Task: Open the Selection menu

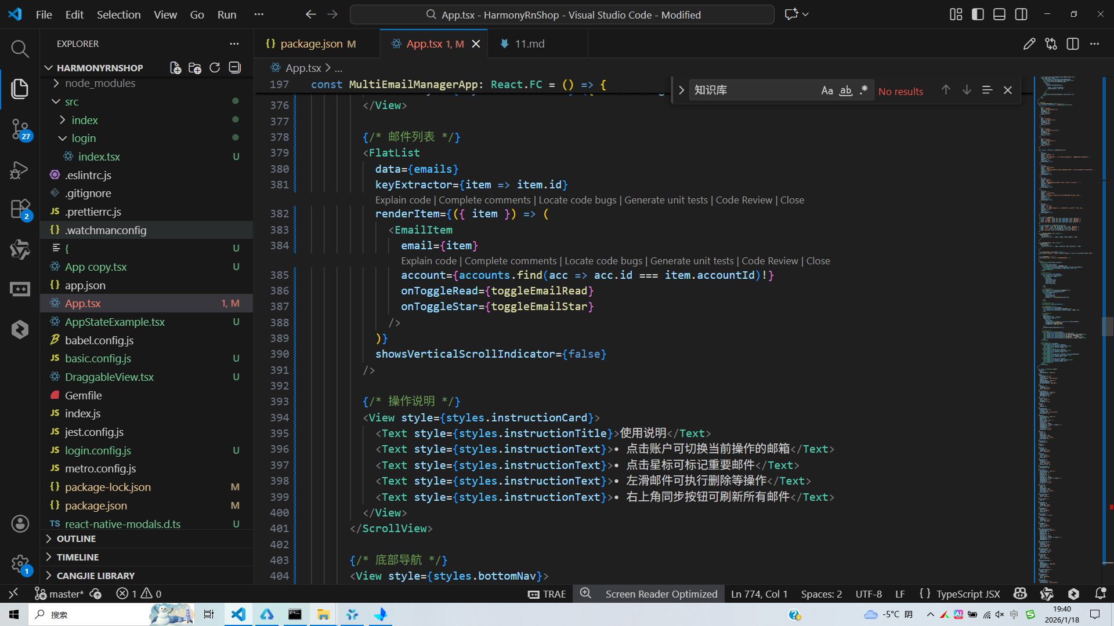Action: pos(118,14)
